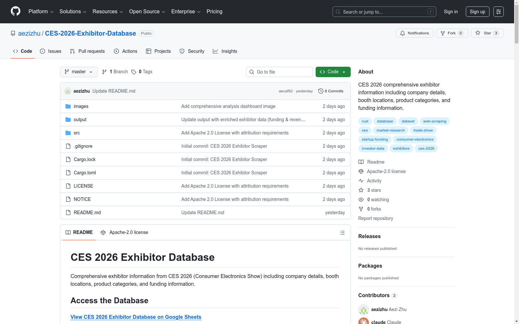Click the tag icon next to Tags
The width and height of the screenshot is (519, 324).
[x=134, y=72]
